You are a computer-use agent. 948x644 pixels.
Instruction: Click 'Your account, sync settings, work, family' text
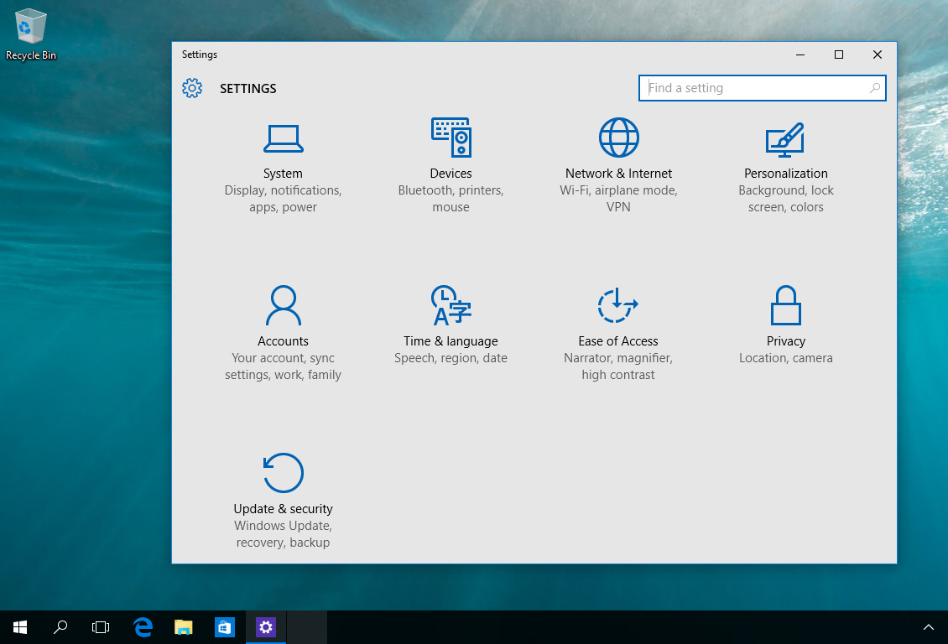pos(283,366)
